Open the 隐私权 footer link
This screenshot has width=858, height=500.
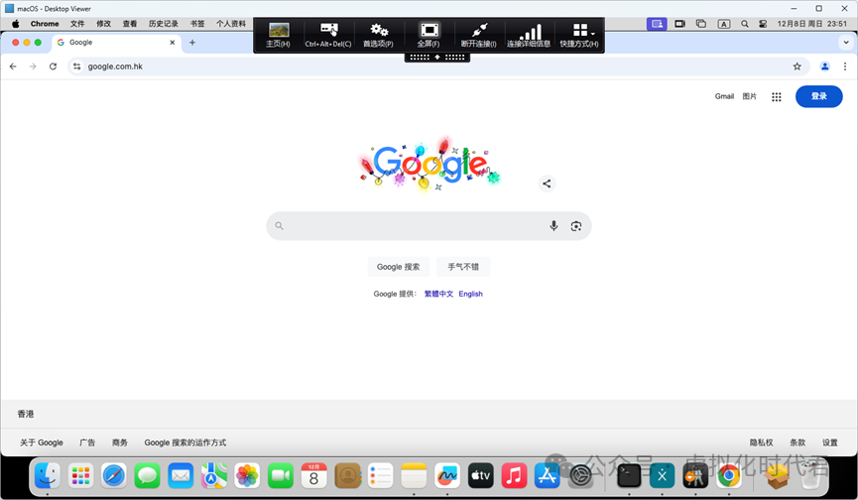point(761,442)
